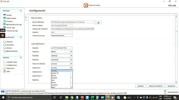Click the dropdown list's scroll down arrow
Screen dimensions: 179x100
click(72, 87)
